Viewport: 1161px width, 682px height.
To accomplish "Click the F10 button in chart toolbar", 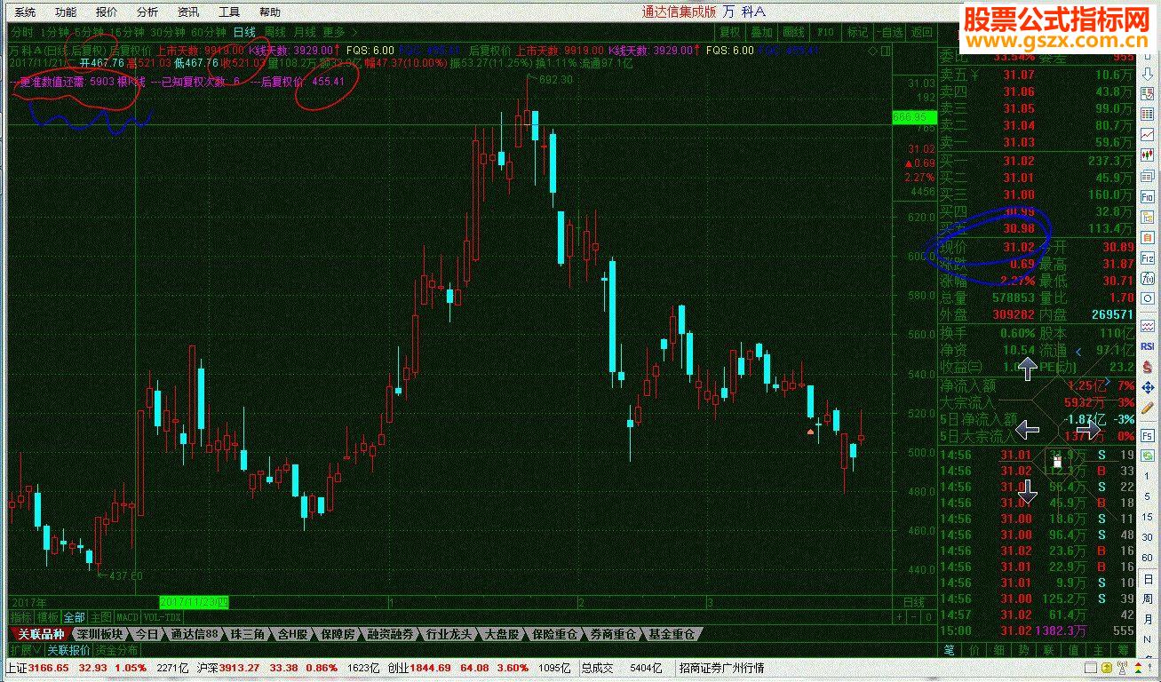I will pos(825,32).
